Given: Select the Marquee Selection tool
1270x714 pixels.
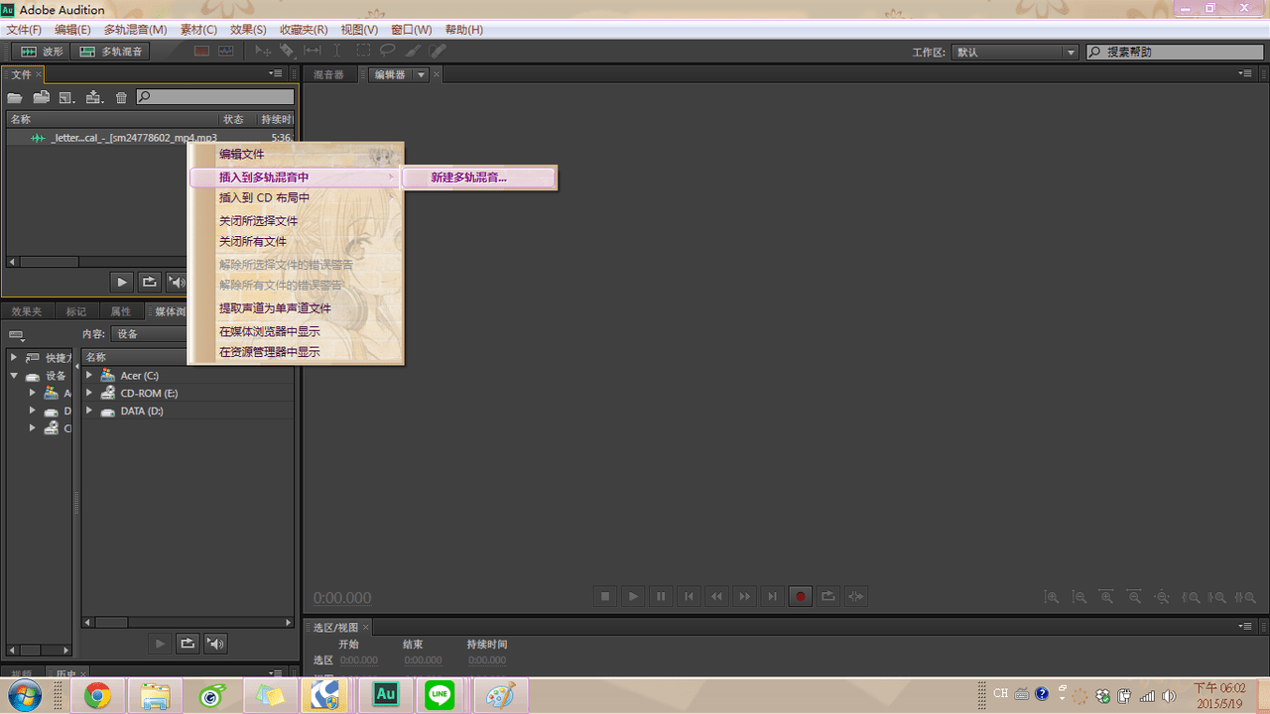Looking at the screenshot, I should coord(363,51).
